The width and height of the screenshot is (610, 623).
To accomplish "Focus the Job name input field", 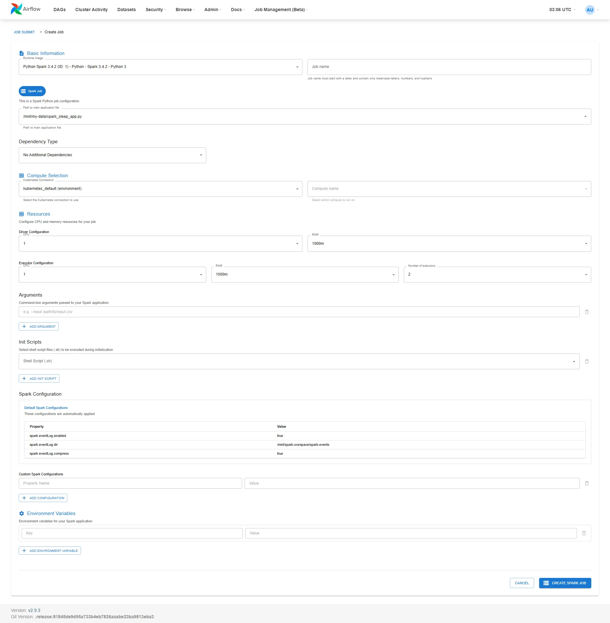I will click(x=449, y=67).
